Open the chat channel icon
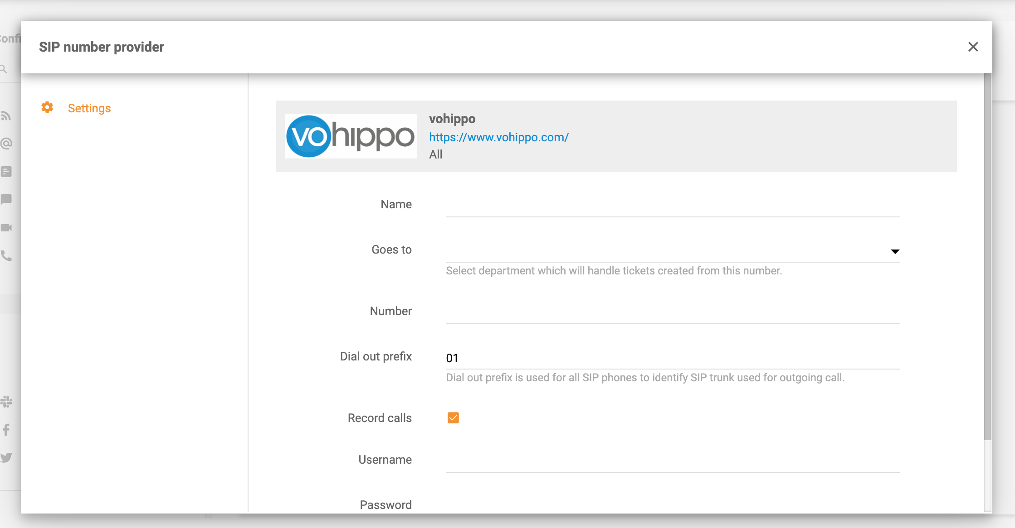The width and height of the screenshot is (1015, 528). tap(6, 200)
